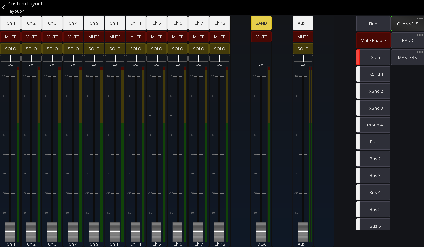Image resolution: width=424 pixels, height=247 pixels.
Task: Toggle the Mute Enable button
Action: click(x=373, y=40)
